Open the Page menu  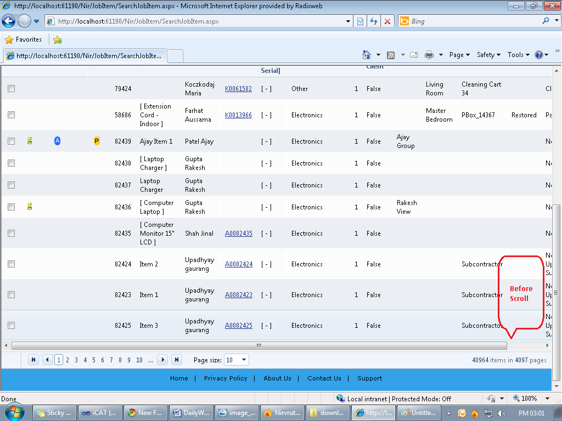click(459, 55)
